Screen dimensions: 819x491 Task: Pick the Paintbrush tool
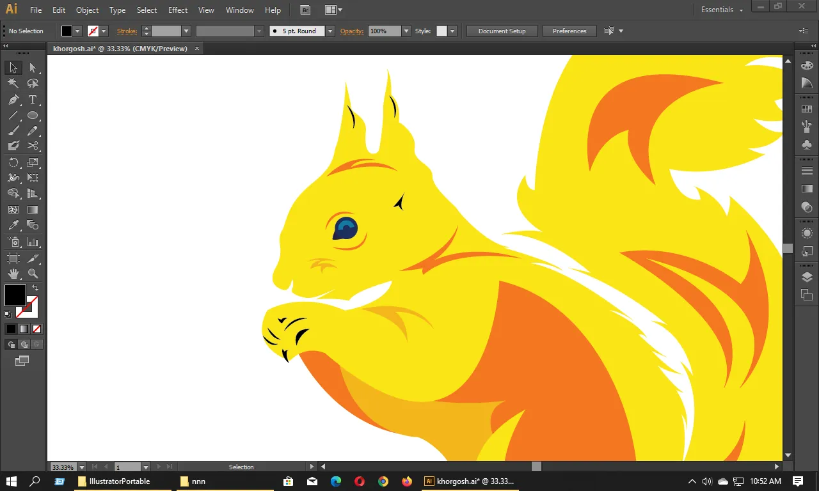click(13, 131)
